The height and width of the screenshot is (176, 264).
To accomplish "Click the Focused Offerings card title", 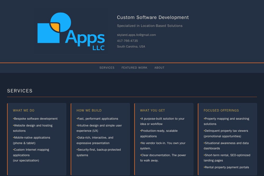I will (x=221, y=110).
